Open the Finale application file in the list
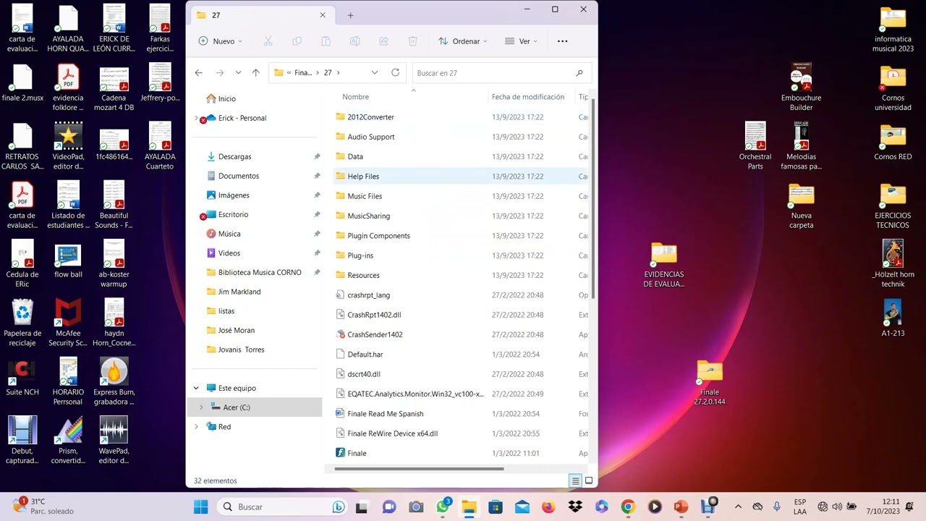This screenshot has width=926, height=521. pos(357,453)
